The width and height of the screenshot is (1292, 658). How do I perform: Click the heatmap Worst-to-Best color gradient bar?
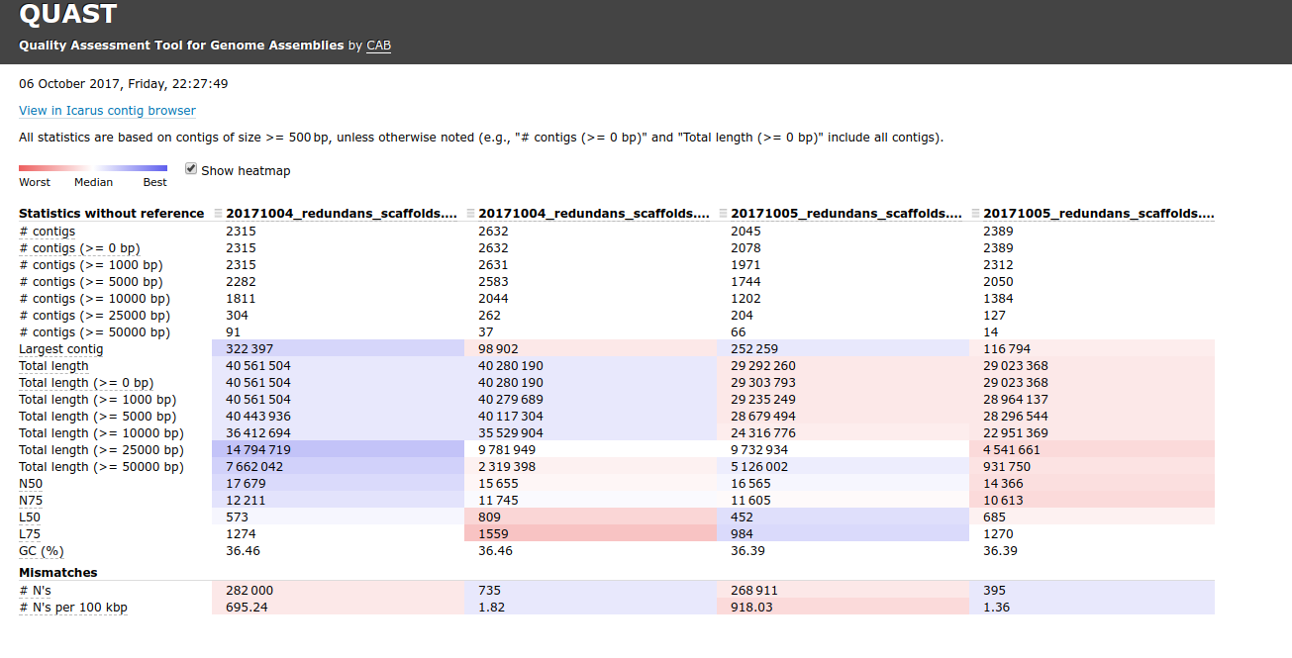(x=93, y=168)
